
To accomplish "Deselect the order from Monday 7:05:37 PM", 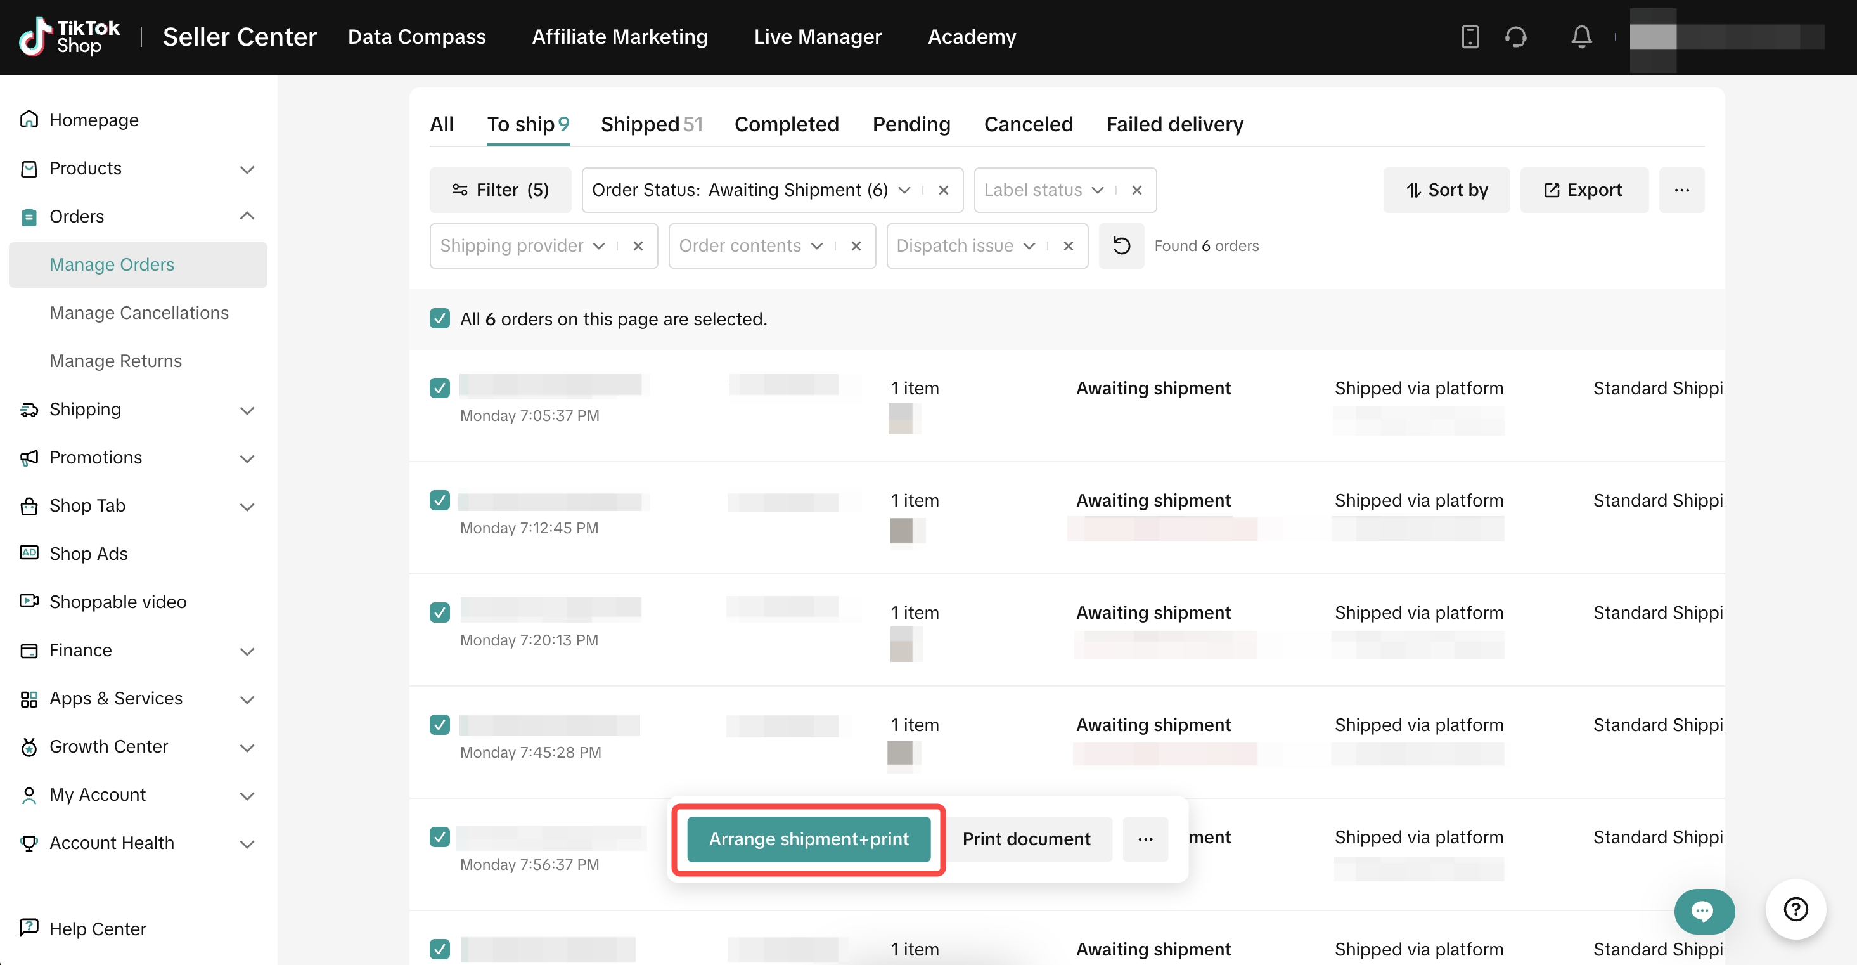I will pyautogui.click(x=440, y=388).
